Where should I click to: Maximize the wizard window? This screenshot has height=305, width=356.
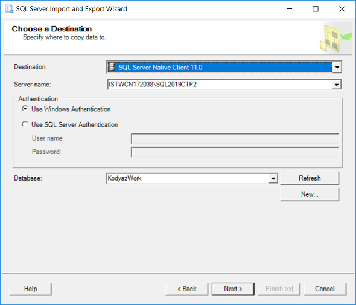[x=316, y=9]
